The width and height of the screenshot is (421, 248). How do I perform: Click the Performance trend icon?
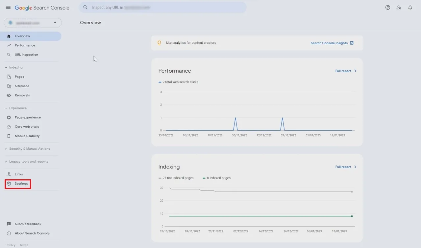[9, 45]
